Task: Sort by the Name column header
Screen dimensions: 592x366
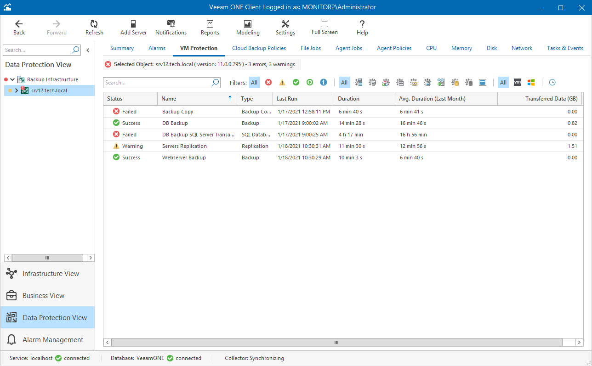Action: (197, 99)
